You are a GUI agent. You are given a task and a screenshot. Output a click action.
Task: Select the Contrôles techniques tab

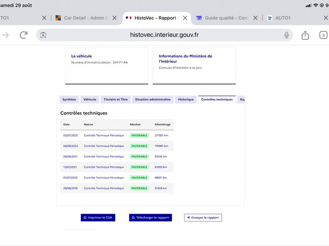[217, 99]
